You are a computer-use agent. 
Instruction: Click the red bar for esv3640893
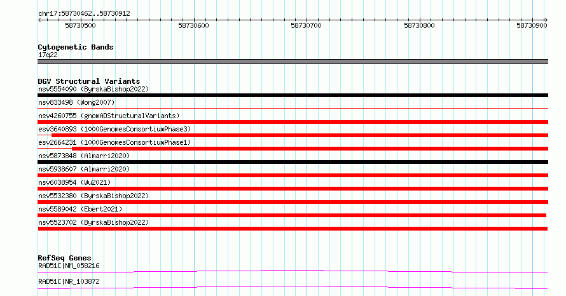click(300, 135)
